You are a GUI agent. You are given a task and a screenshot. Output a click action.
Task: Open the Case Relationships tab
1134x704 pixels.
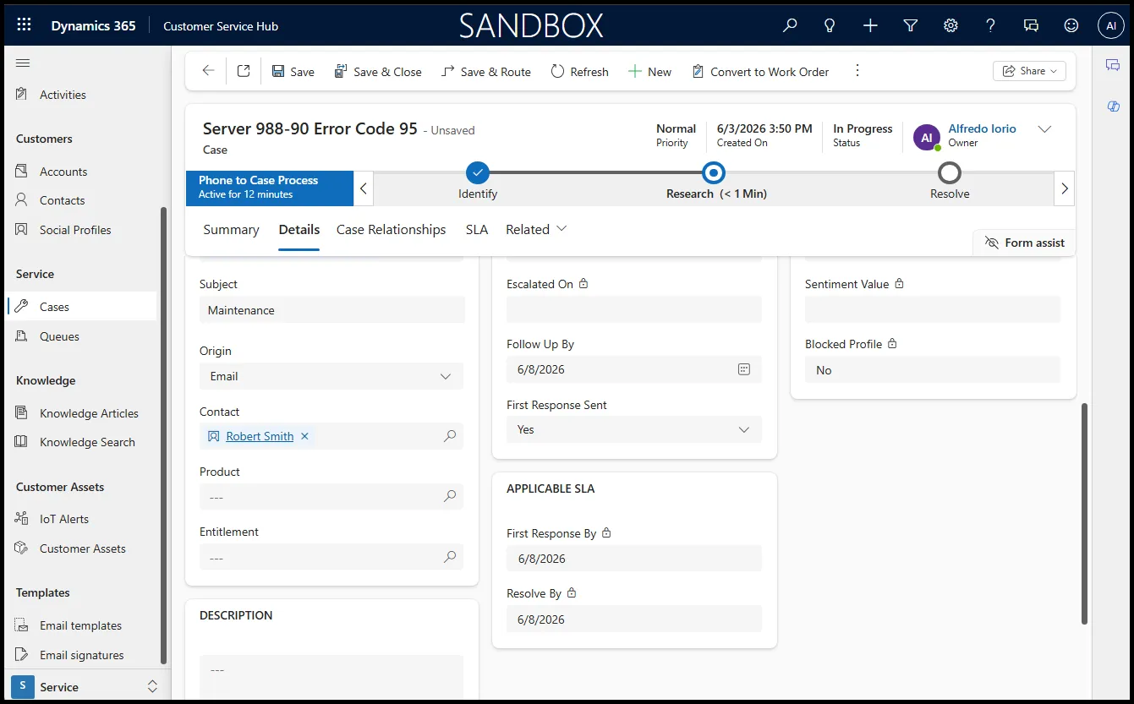(391, 230)
